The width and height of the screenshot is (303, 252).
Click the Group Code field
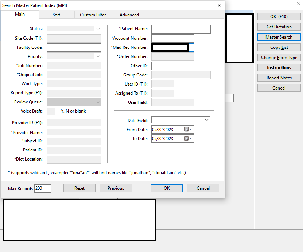pos(181,75)
